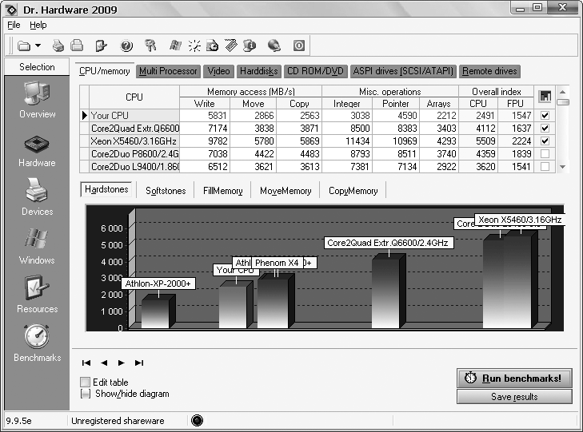Image resolution: width=583 pixels, height=432 pixels.
Task: Click the column chooser icon above checkboxes
Action: pyautogui.click(x=545, y=97)
